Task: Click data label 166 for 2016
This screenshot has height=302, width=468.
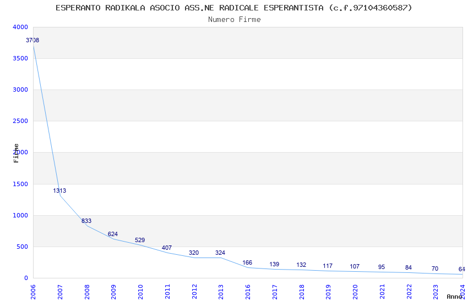Action: pyautogui.click(x=247, y=262)
